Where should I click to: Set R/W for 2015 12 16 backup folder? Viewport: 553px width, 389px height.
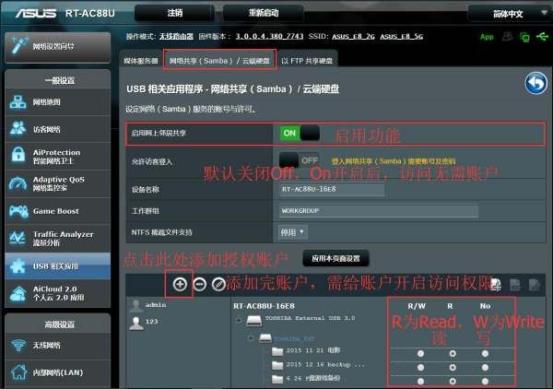click(420, 367)
